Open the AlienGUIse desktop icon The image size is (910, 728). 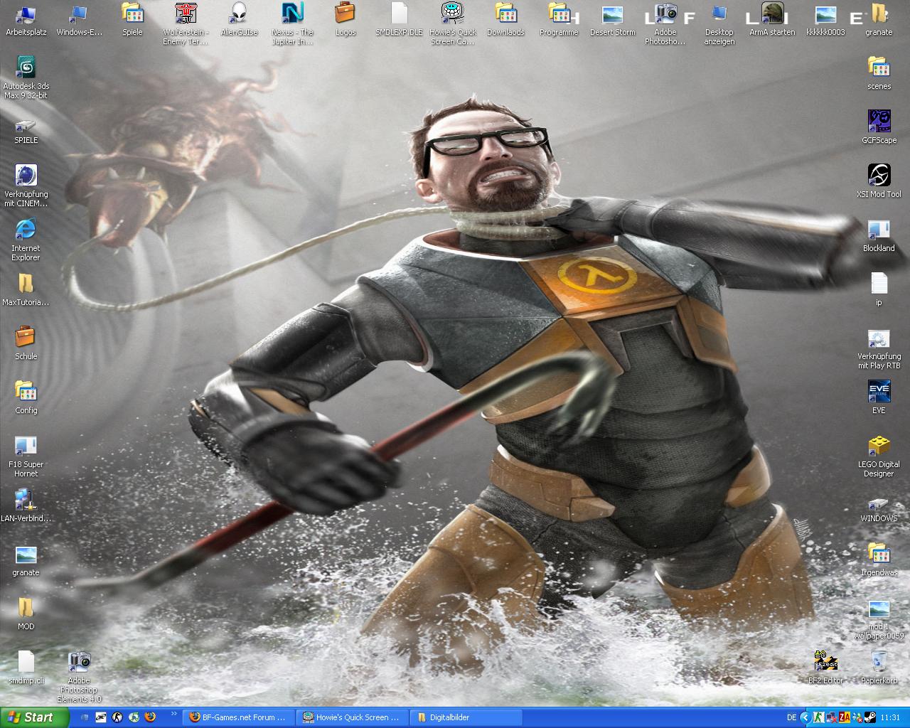[239, 19]
